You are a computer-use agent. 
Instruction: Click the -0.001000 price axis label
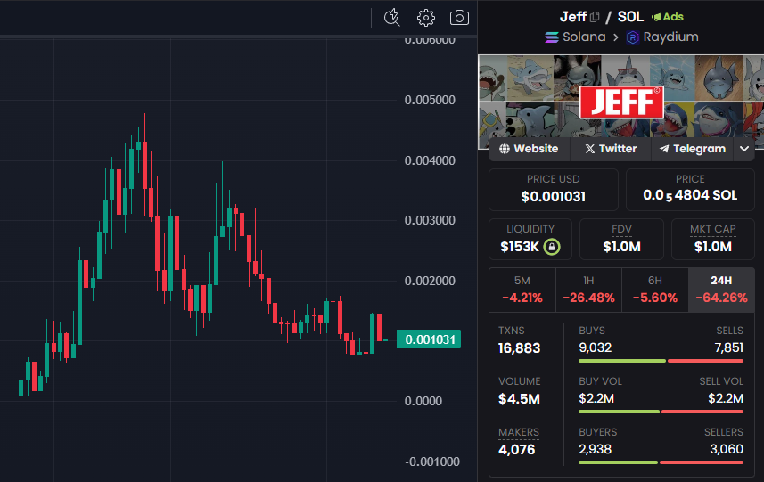click(432, 462)
